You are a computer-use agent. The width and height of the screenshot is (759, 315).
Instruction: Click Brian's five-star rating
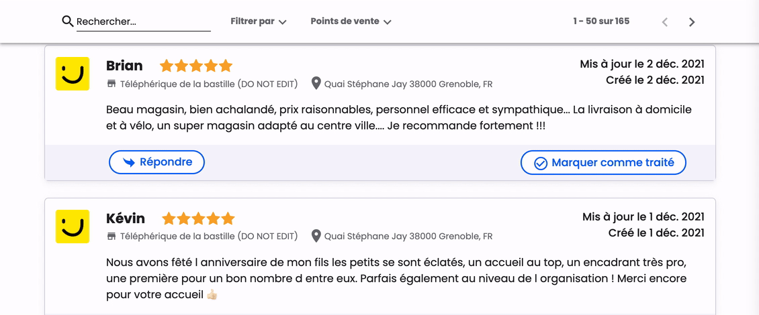click(x=196, y=66)
